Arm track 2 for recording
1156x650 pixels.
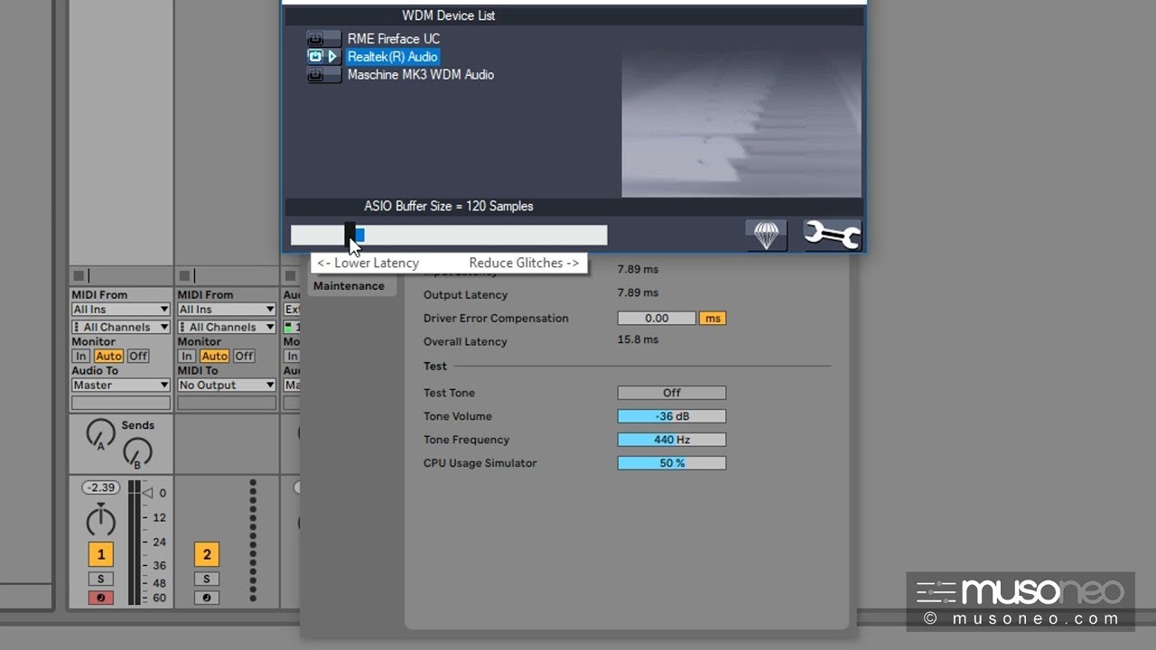206,598
